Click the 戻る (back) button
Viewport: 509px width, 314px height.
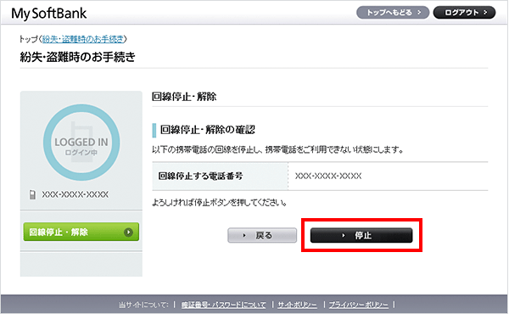(x=262, y=235)
